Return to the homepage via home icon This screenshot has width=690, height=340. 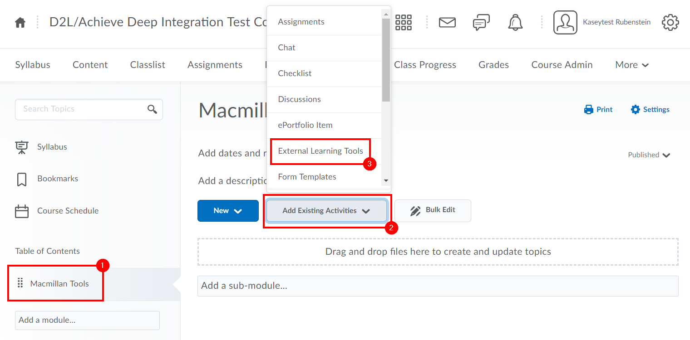(x=20, y=22)
